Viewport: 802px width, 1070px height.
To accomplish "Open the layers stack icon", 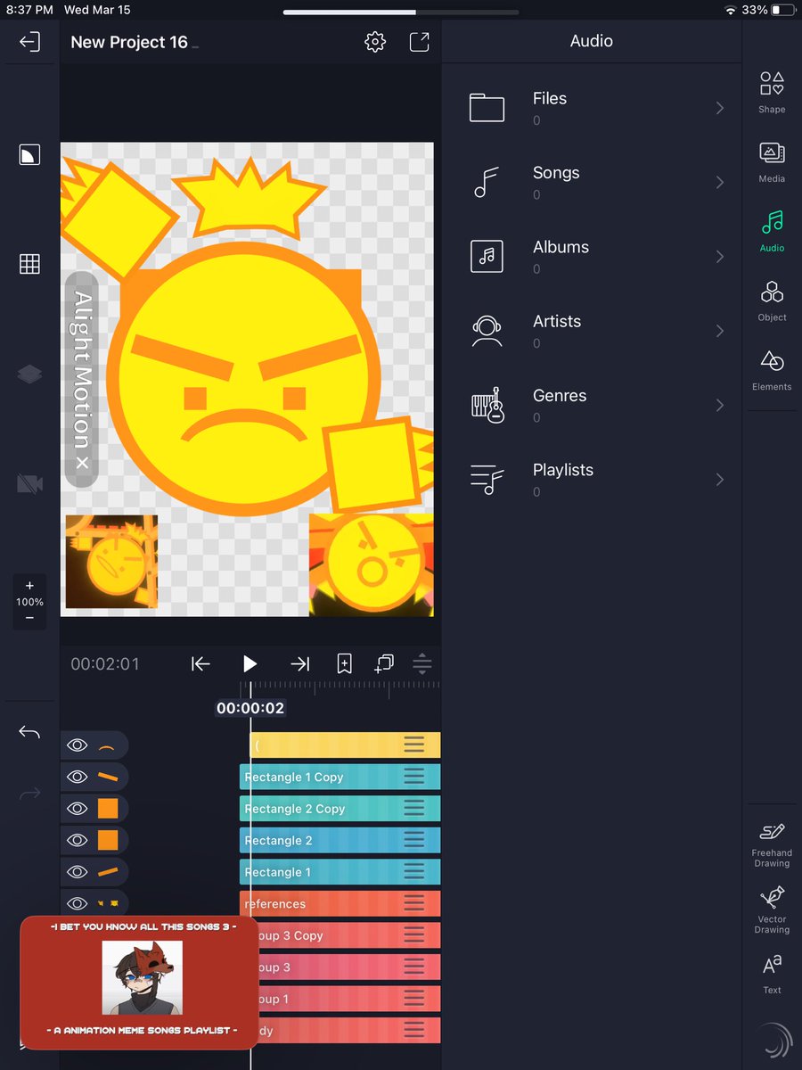I will (29, 374).
